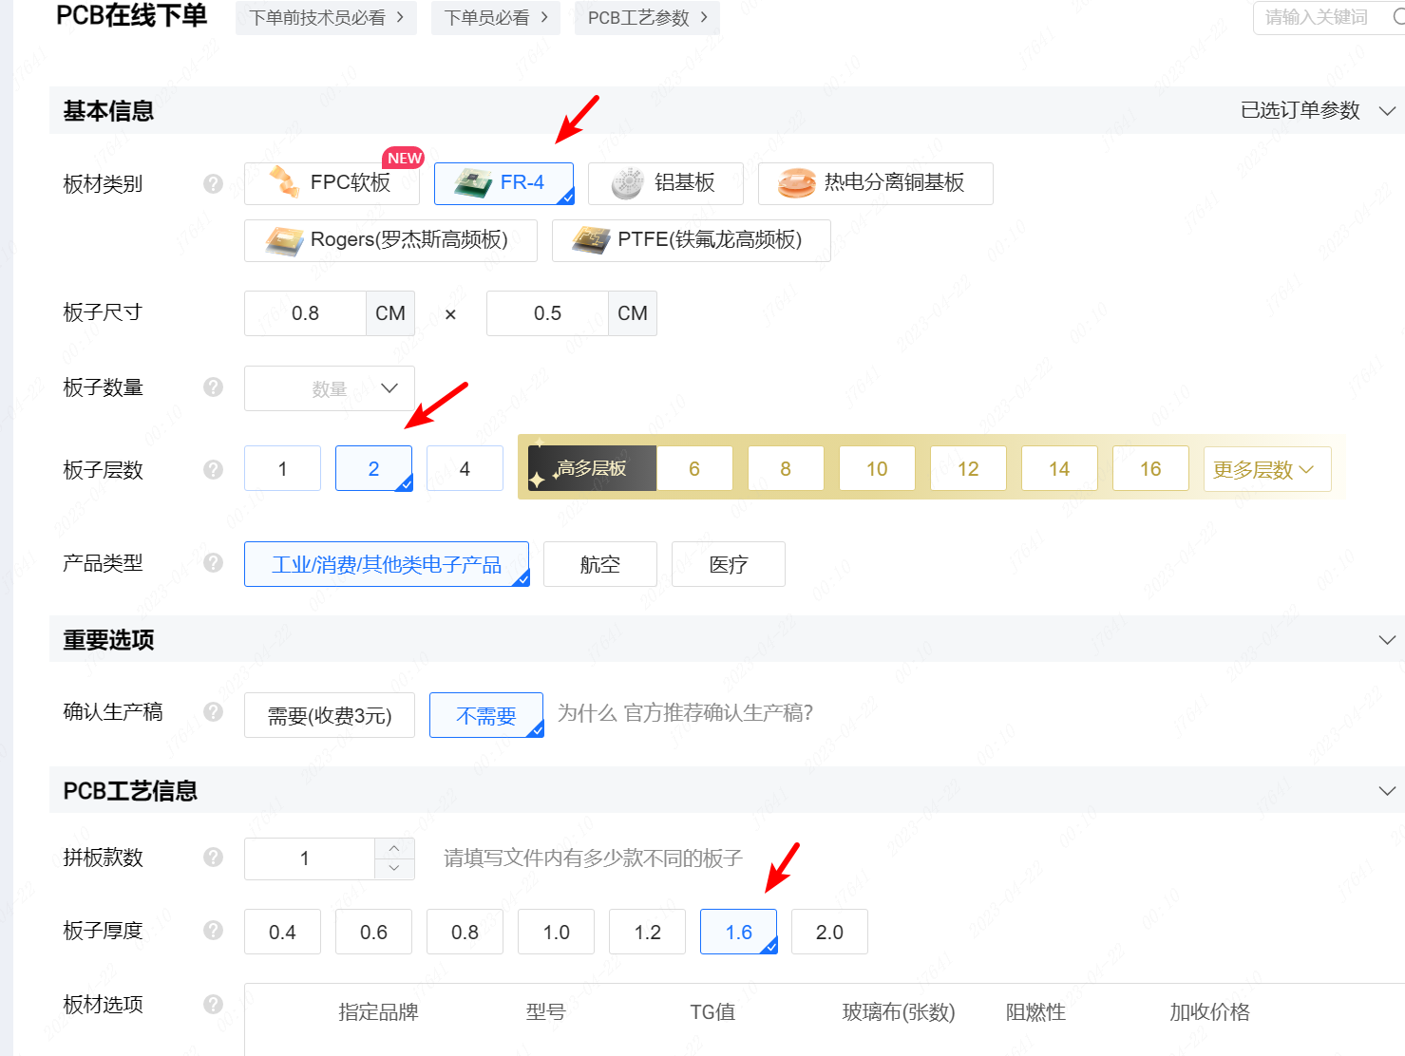Click help icon beside 板子层数
Screen dimensions: 1405x1056
(x=213, y=469)
